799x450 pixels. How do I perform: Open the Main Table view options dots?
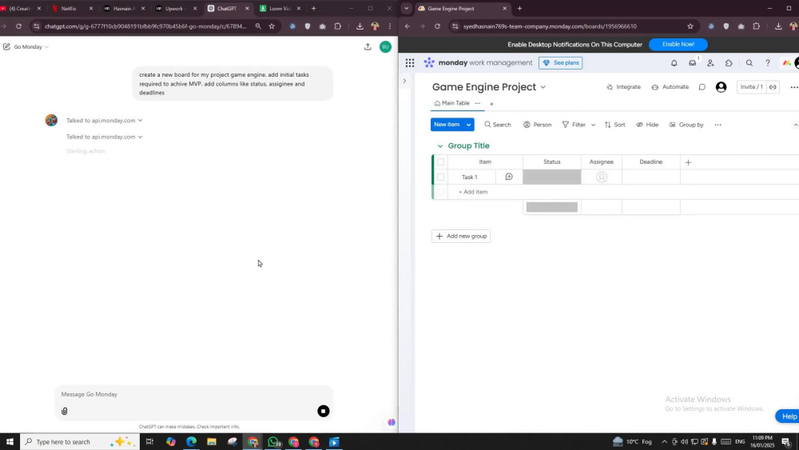(x=478, y=103)
